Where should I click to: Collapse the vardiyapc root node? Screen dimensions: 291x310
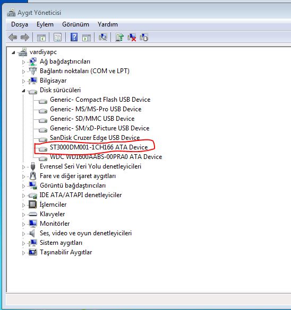[x=13, y=52]
